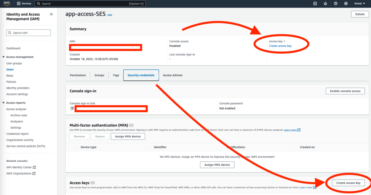Click the Info link next to app-access-SES
The image size is (371, 195).
tap(110, 15)
